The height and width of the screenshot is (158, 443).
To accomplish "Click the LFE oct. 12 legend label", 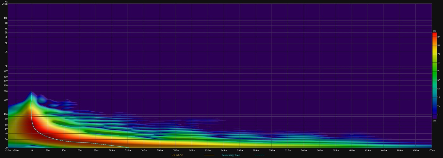I will [x=177, y=155].
